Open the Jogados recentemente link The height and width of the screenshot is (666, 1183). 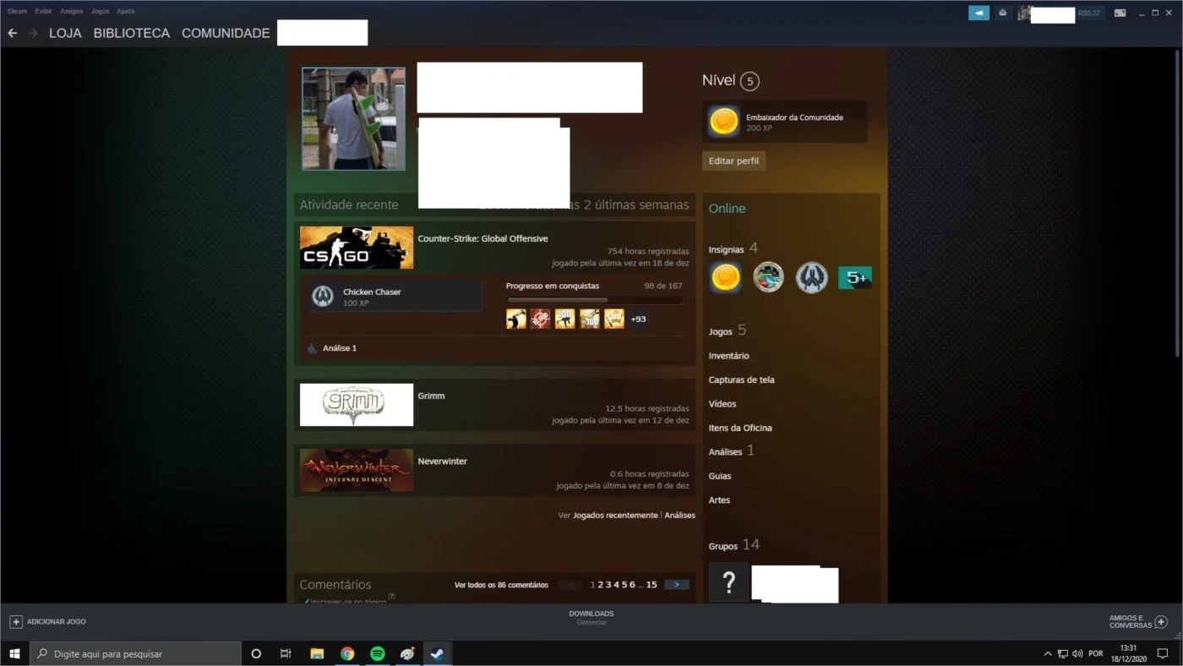click(x=615, y=515)
